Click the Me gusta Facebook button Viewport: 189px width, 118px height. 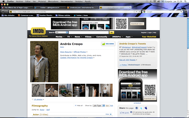coord(125,113)
